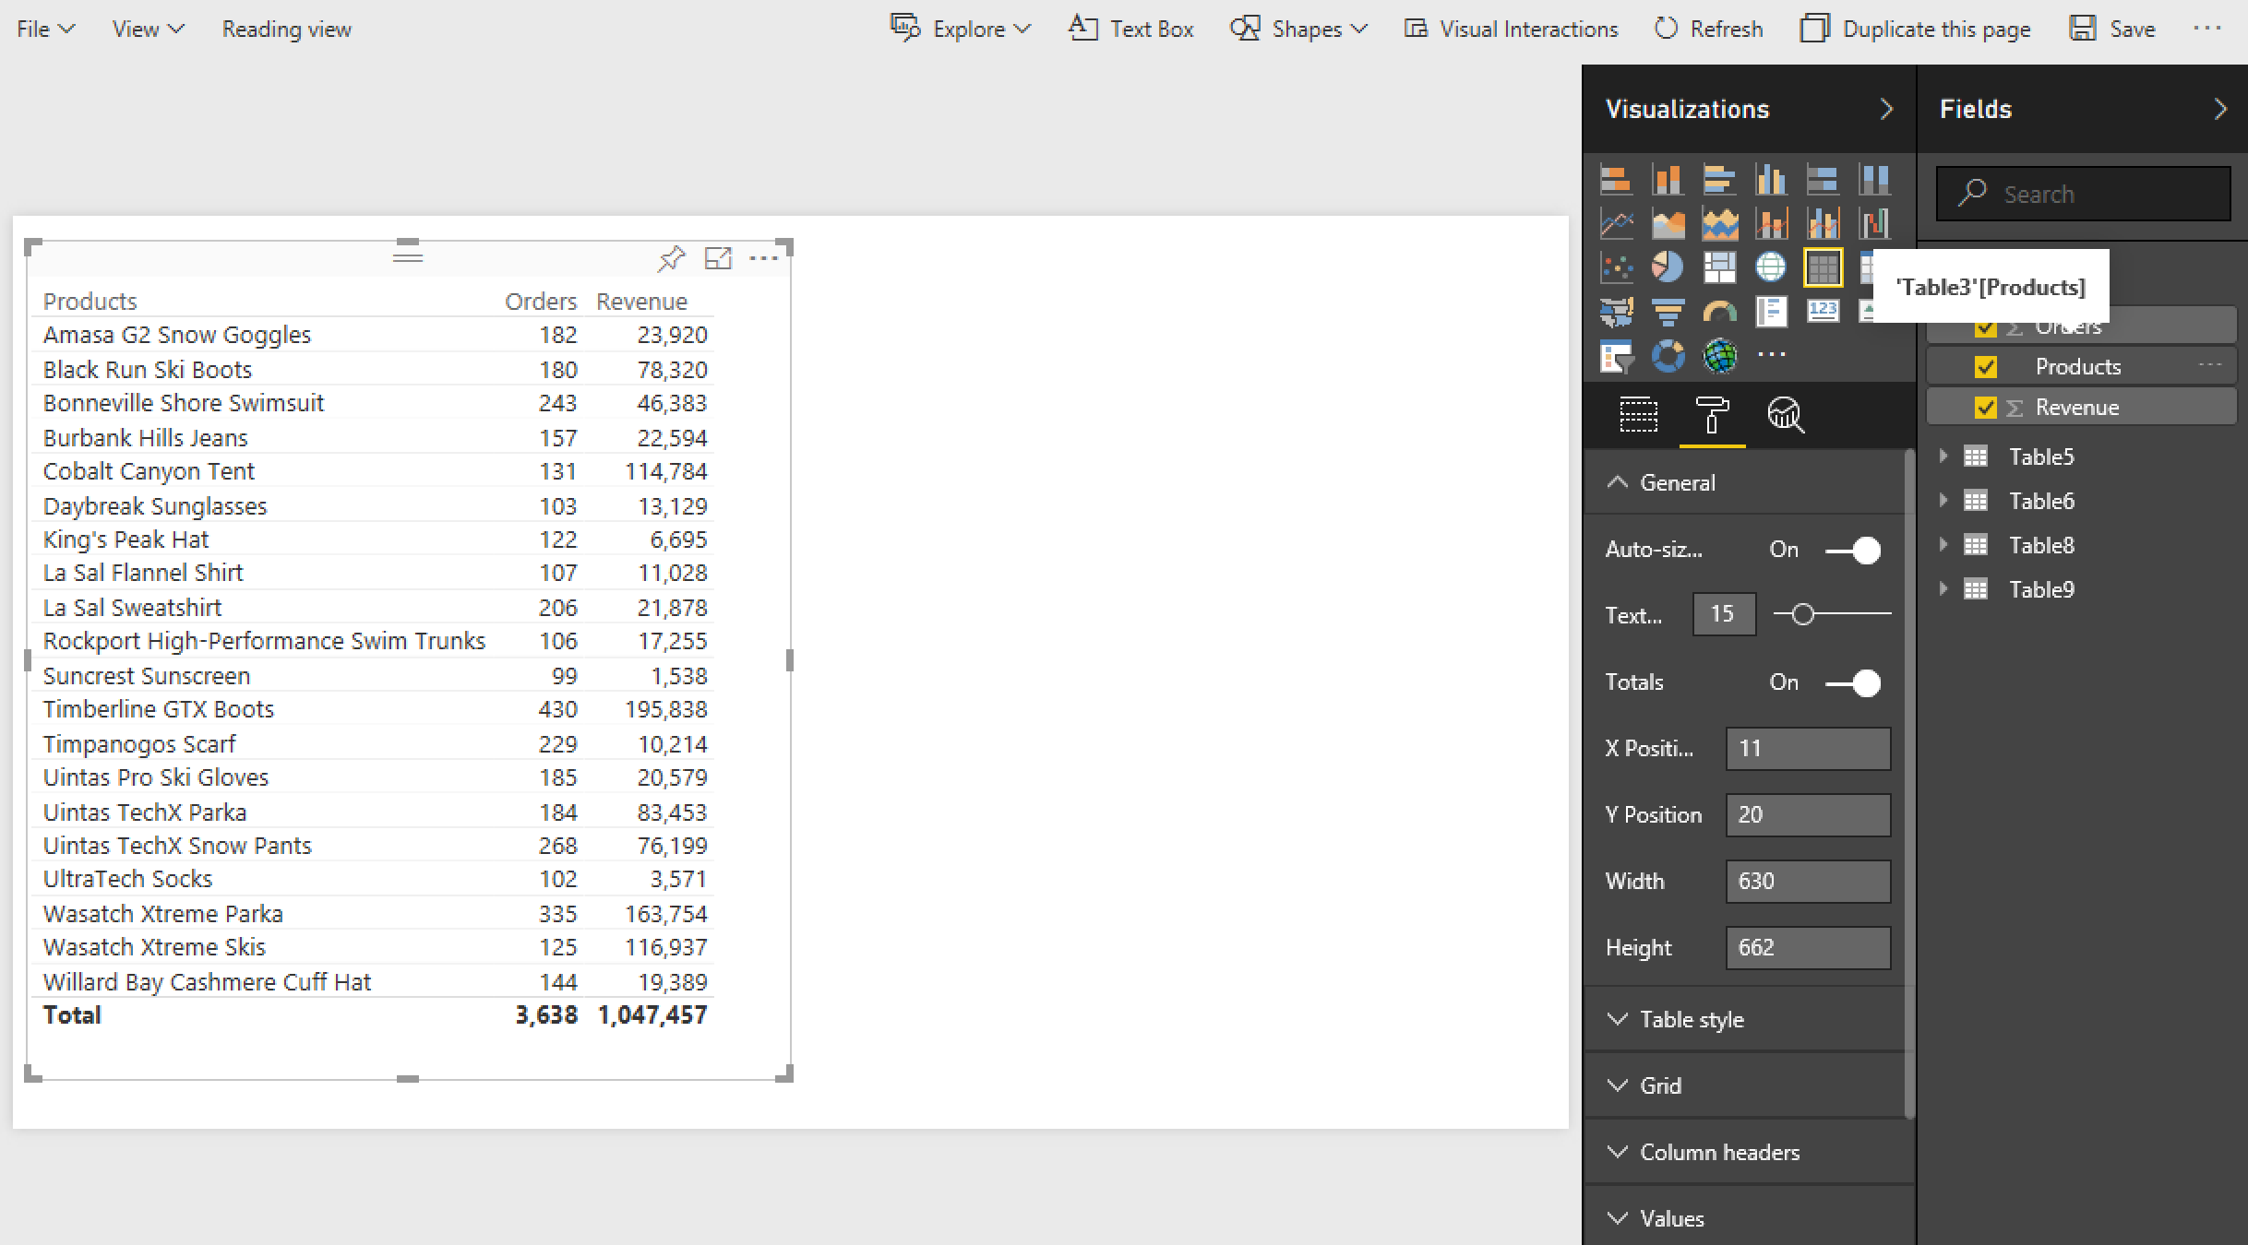Viewport: 2248px width, 1245px height.
Task: Select the funnel chart visualization
Action: pos(1668,312)
